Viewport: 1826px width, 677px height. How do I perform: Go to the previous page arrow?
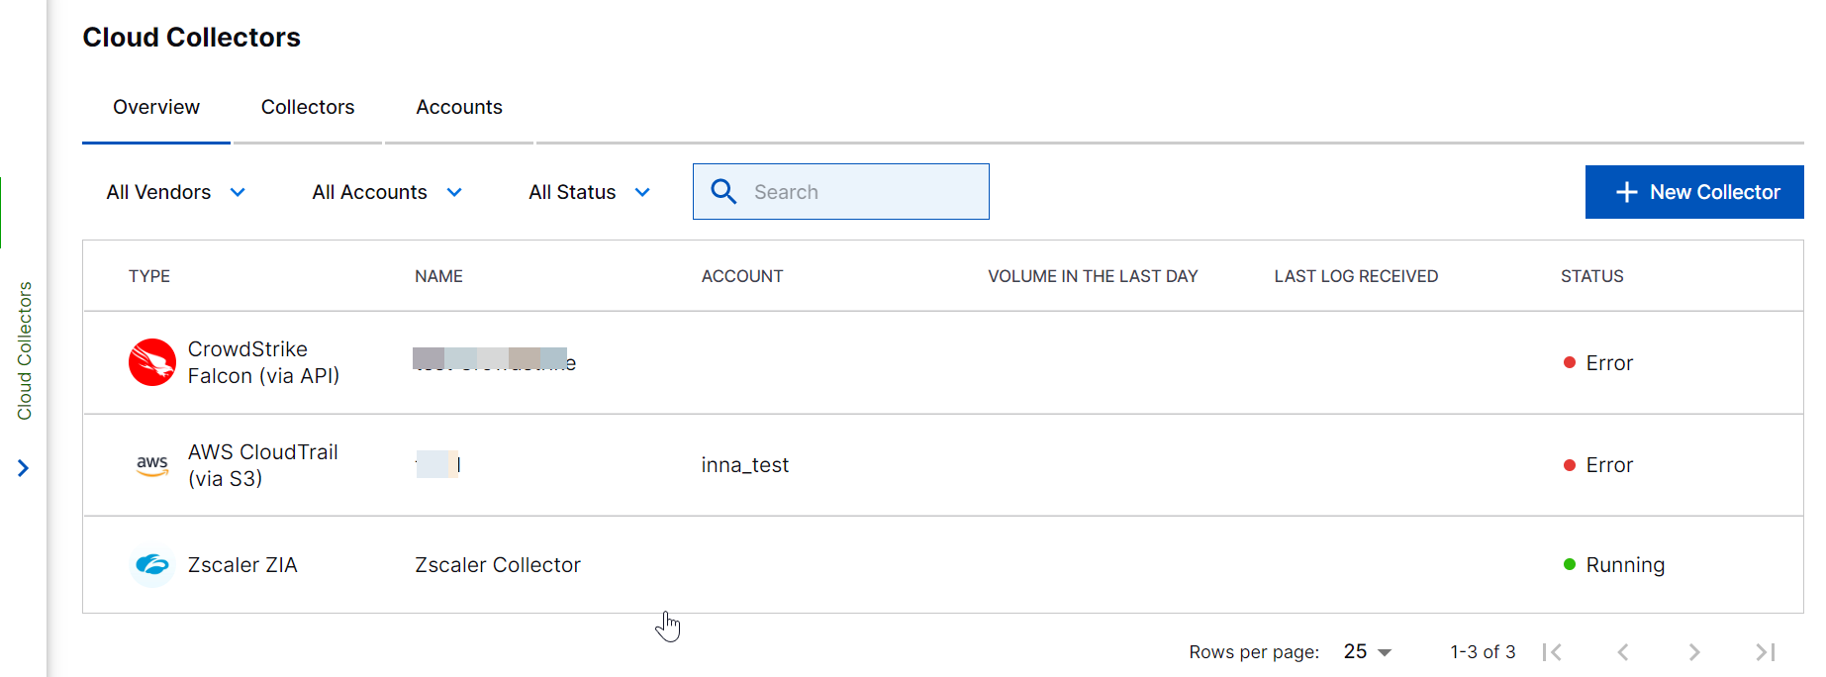click(x=1623, y=652)
